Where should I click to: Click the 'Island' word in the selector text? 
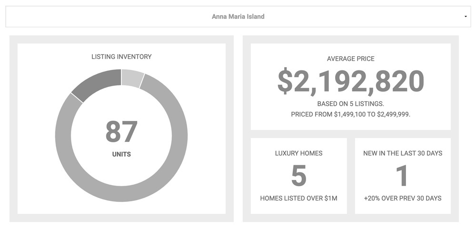(256, 16)
